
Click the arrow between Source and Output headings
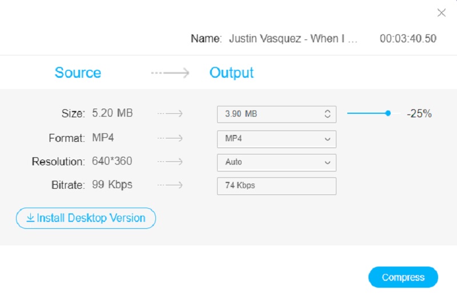coord(170,73)
